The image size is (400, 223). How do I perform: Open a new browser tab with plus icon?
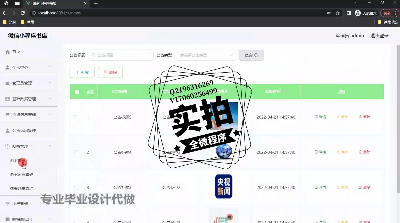coord(96,3)
